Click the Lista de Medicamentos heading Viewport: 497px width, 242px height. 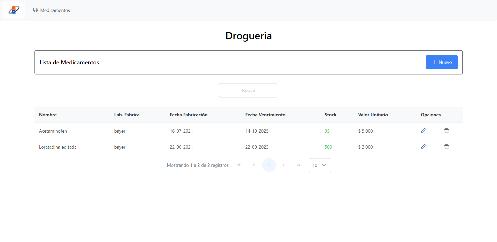[x=69, y=62]
